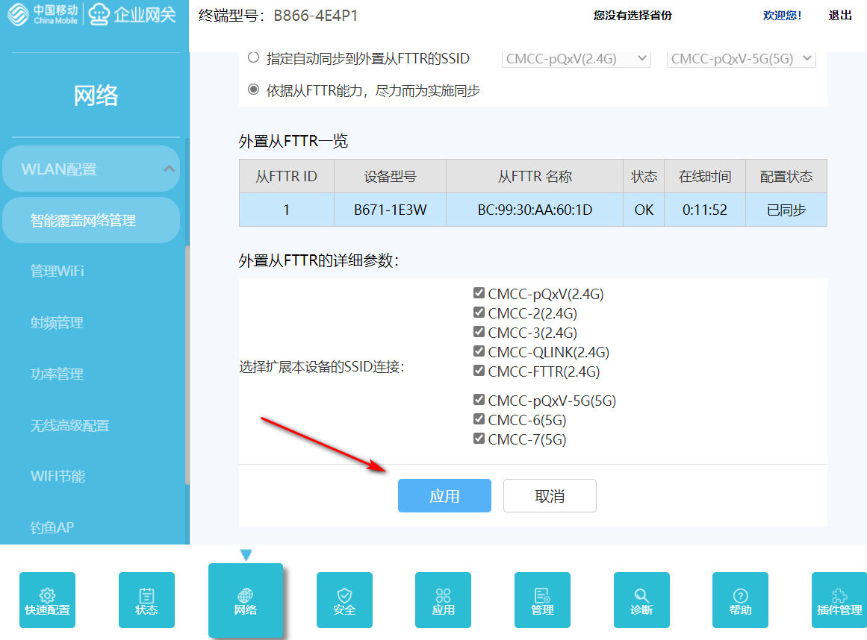Open the 插件管理 plugin puzzle icon
867x640 pixels.
click(839, 600)
